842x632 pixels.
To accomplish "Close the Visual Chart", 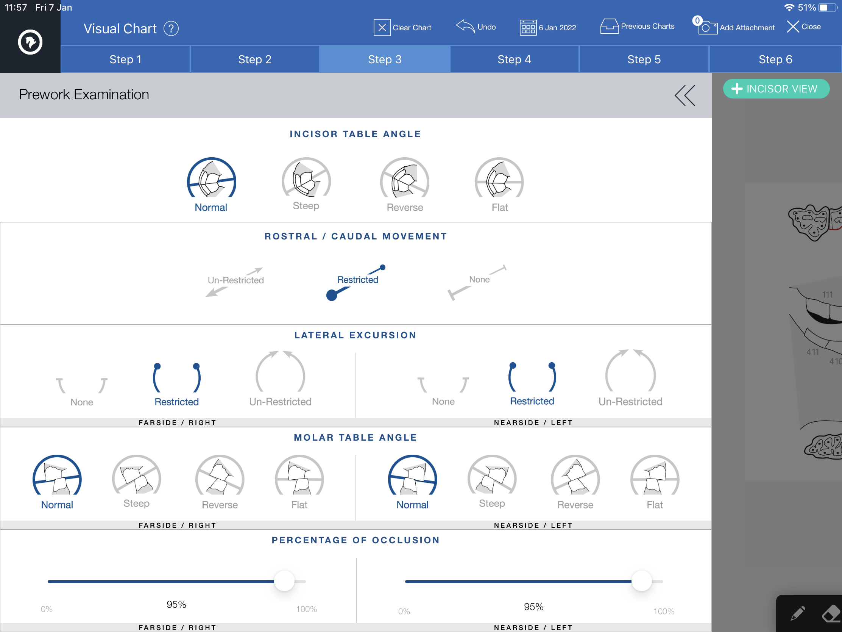I will click(x=803, y=27).
